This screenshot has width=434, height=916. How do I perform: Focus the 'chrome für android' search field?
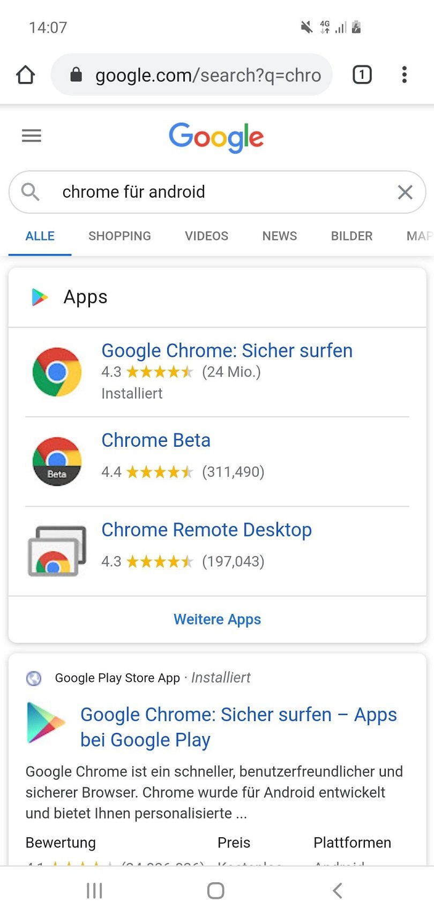214,192
